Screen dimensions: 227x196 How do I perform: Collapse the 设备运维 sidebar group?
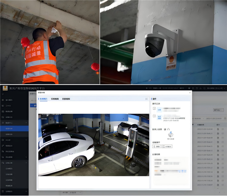point(14,163)
